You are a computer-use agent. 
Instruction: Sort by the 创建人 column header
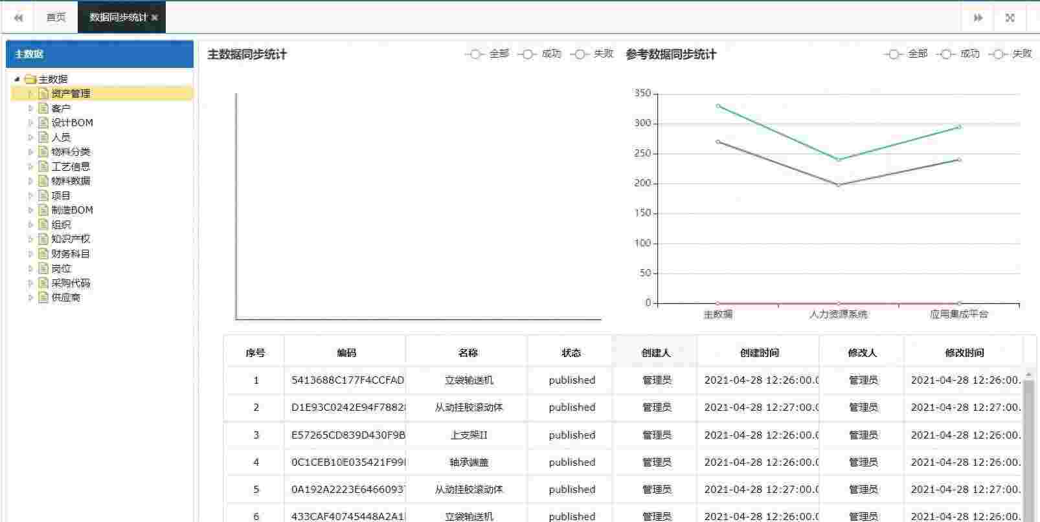pyautogui.click(x=656, y=353)
